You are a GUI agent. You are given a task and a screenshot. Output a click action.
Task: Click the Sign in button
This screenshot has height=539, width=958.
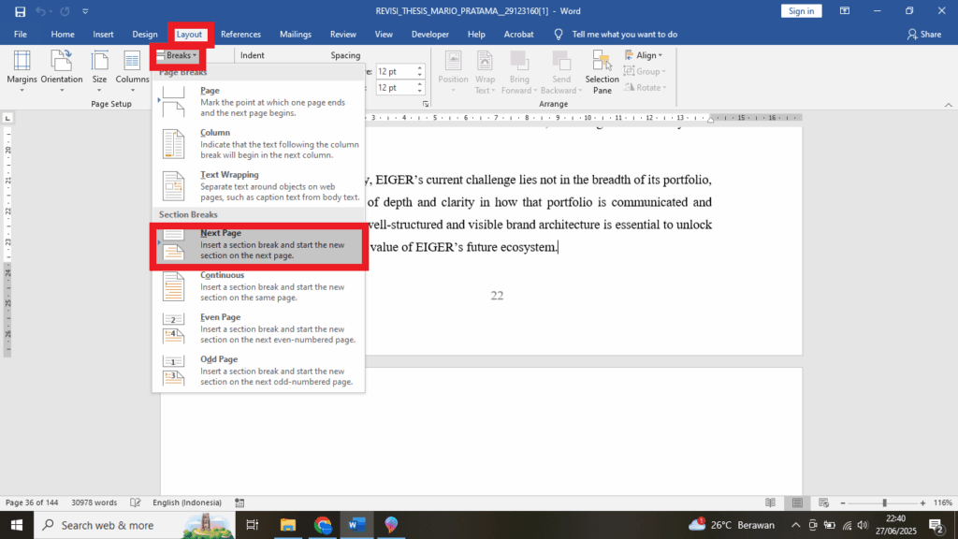(801, 11)
